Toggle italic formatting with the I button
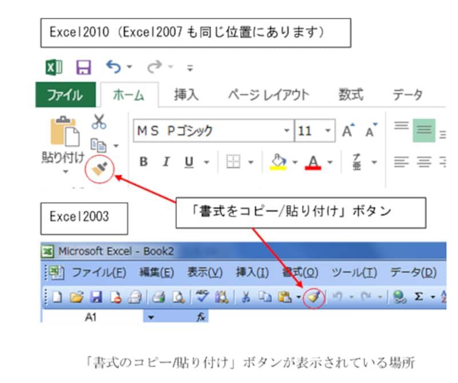Viewport: 458px width, 383px height. point(165,162)
